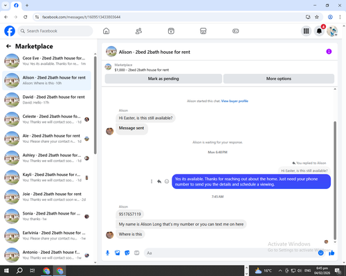Click the listing thumbnail in chat header
The width and height of the screenshot is (346, 276).
coord(111,52)
